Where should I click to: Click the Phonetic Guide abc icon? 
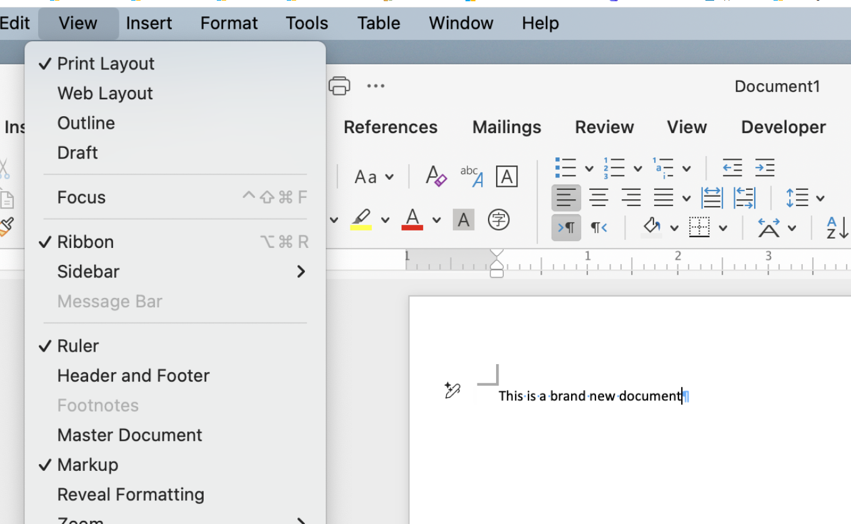click(472, 177)
